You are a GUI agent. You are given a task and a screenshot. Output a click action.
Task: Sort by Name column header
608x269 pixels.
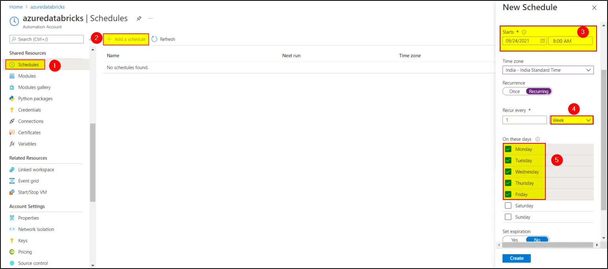point(113,56)
